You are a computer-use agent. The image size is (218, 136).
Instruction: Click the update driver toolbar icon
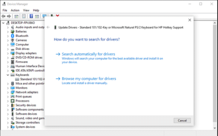(52, 16)
